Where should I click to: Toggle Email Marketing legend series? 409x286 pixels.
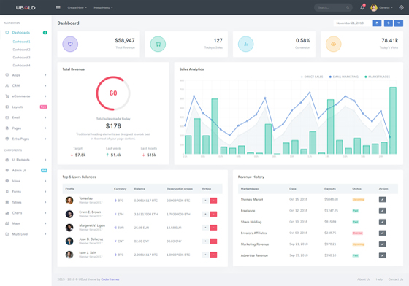[344, 77]
